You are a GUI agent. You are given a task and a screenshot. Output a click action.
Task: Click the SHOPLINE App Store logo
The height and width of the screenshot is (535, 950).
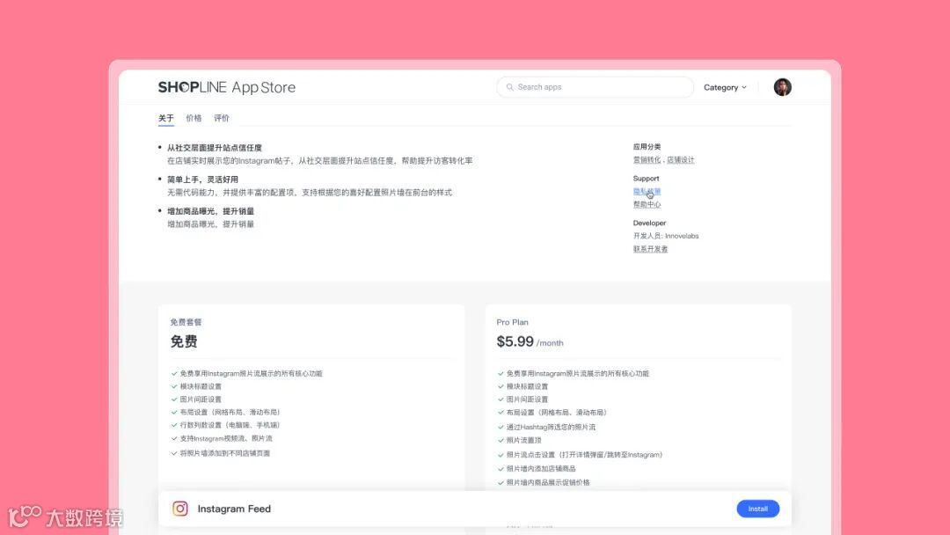(227, 87)
